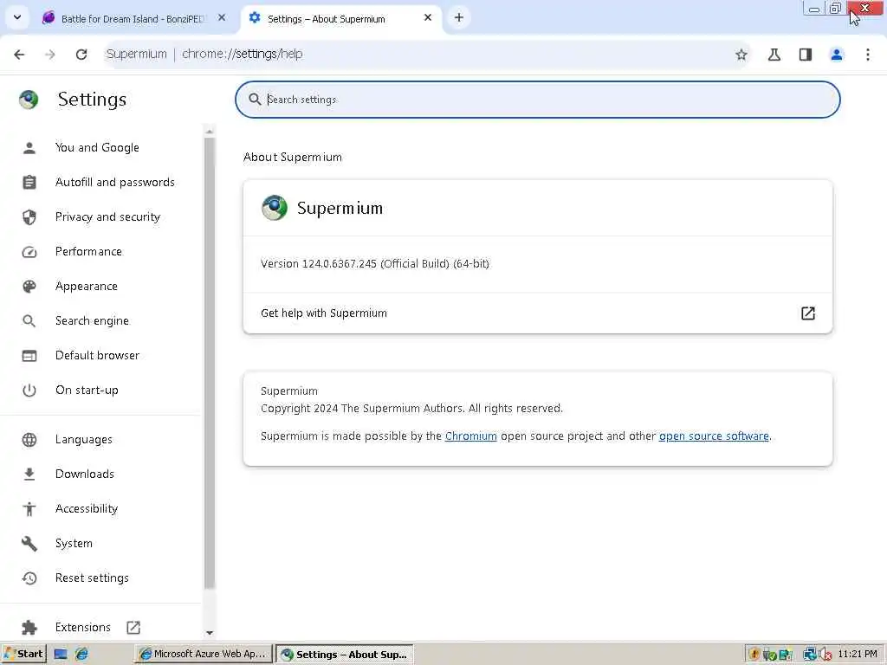Open the profile avatar button
The height and width of the screenshot is (665, 887).
click(x=837, y=55)
